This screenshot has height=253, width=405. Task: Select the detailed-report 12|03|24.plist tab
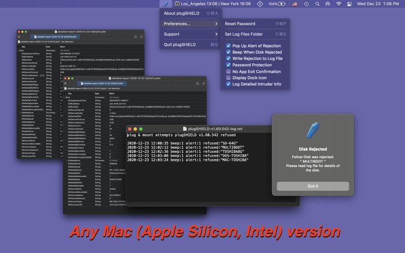coord(55,36)
